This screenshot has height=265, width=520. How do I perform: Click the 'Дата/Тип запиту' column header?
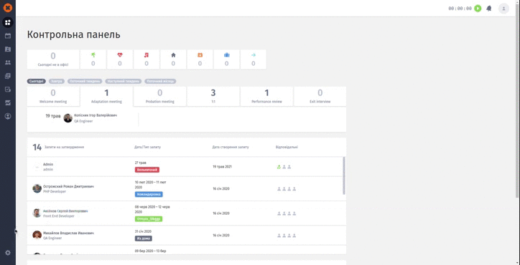(147, 147)
